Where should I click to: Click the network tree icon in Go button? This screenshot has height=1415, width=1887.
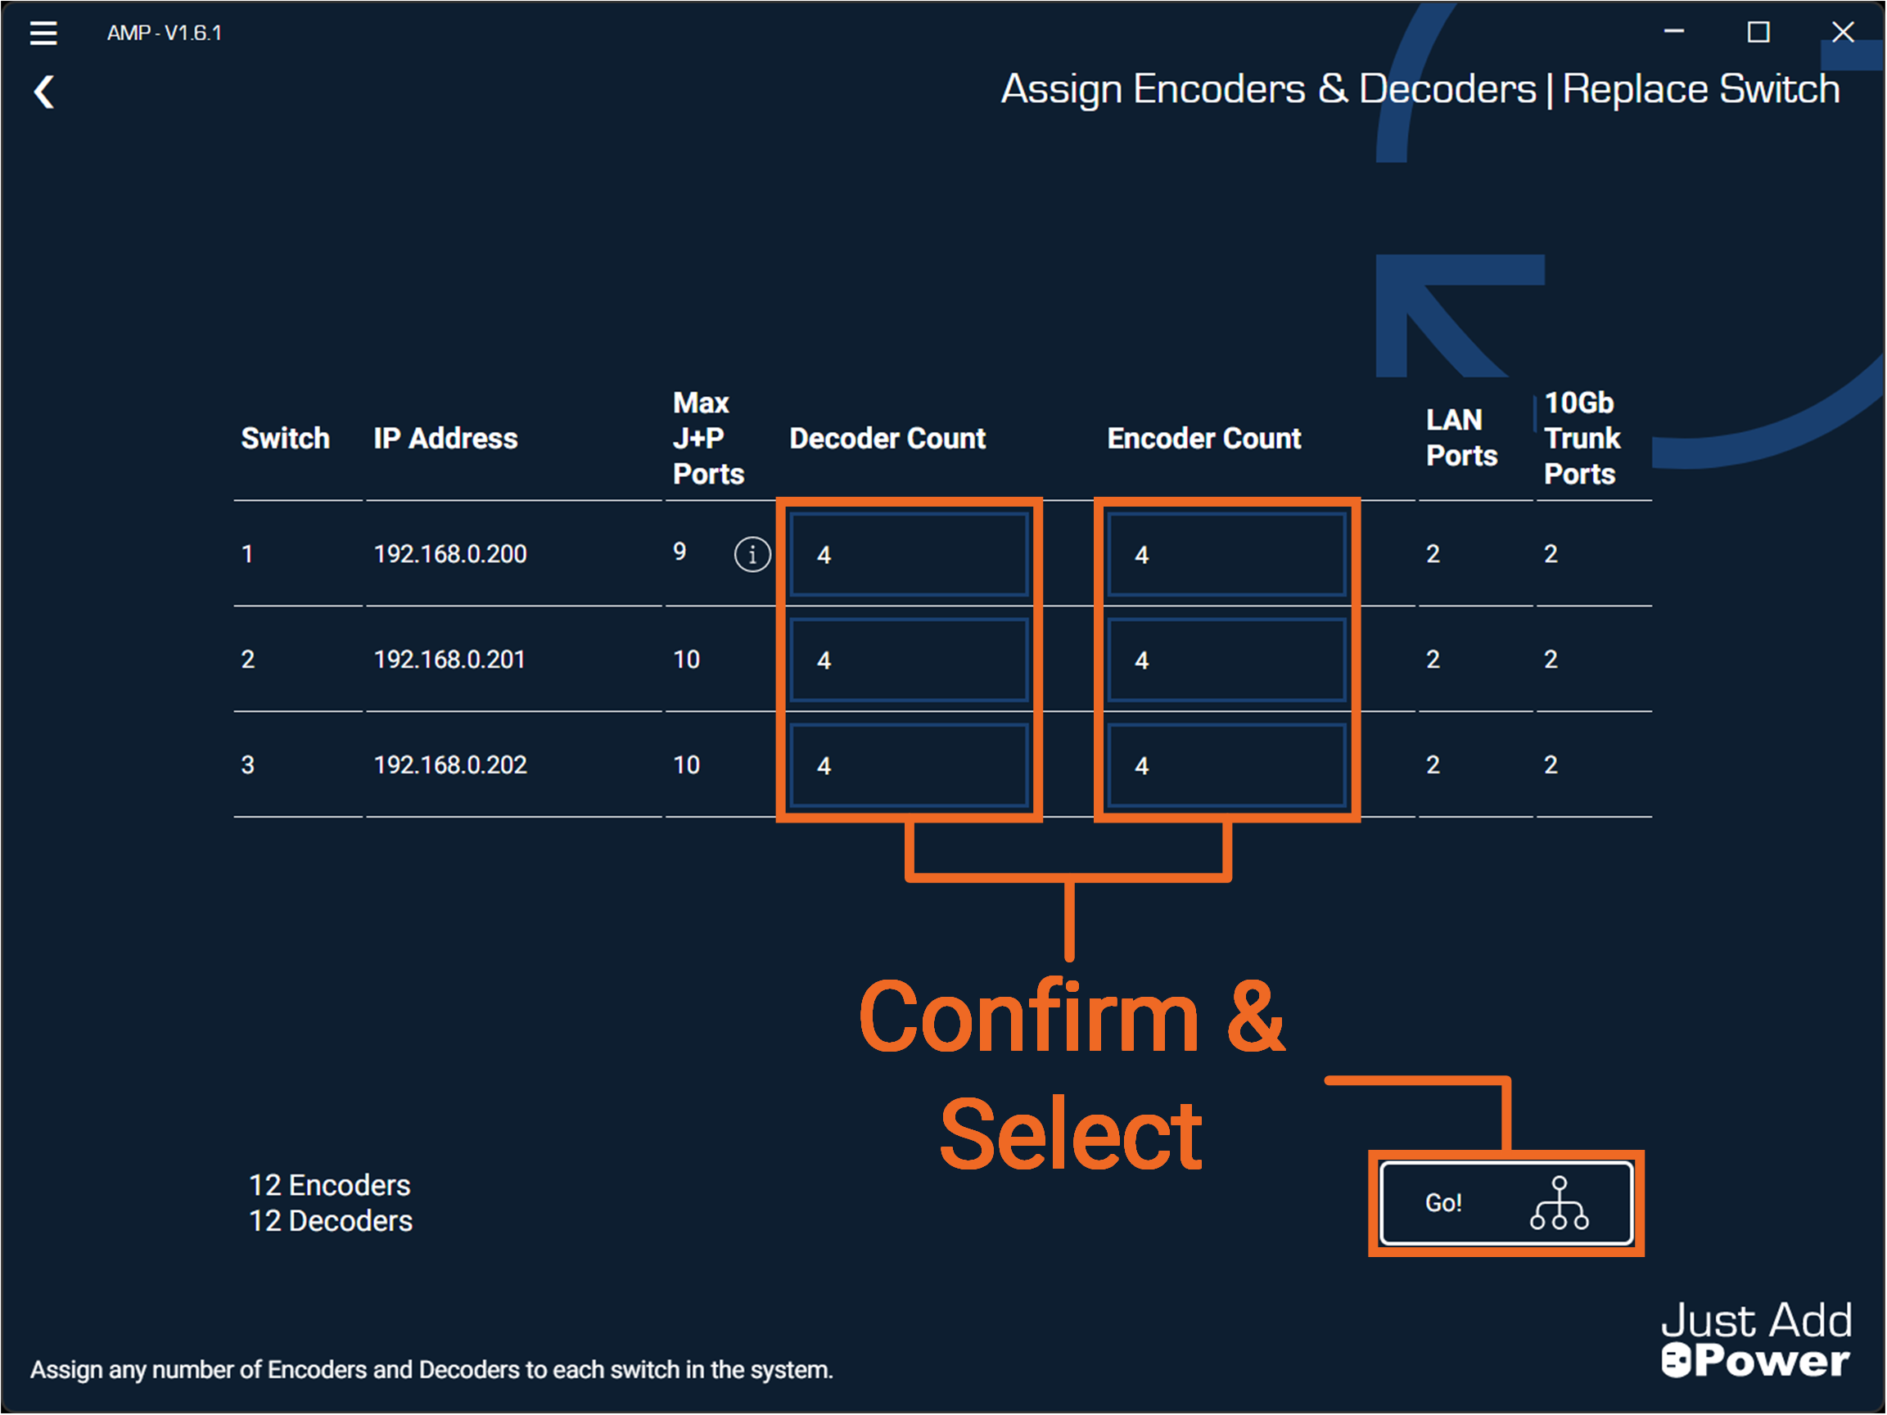click(1559, 1202)
